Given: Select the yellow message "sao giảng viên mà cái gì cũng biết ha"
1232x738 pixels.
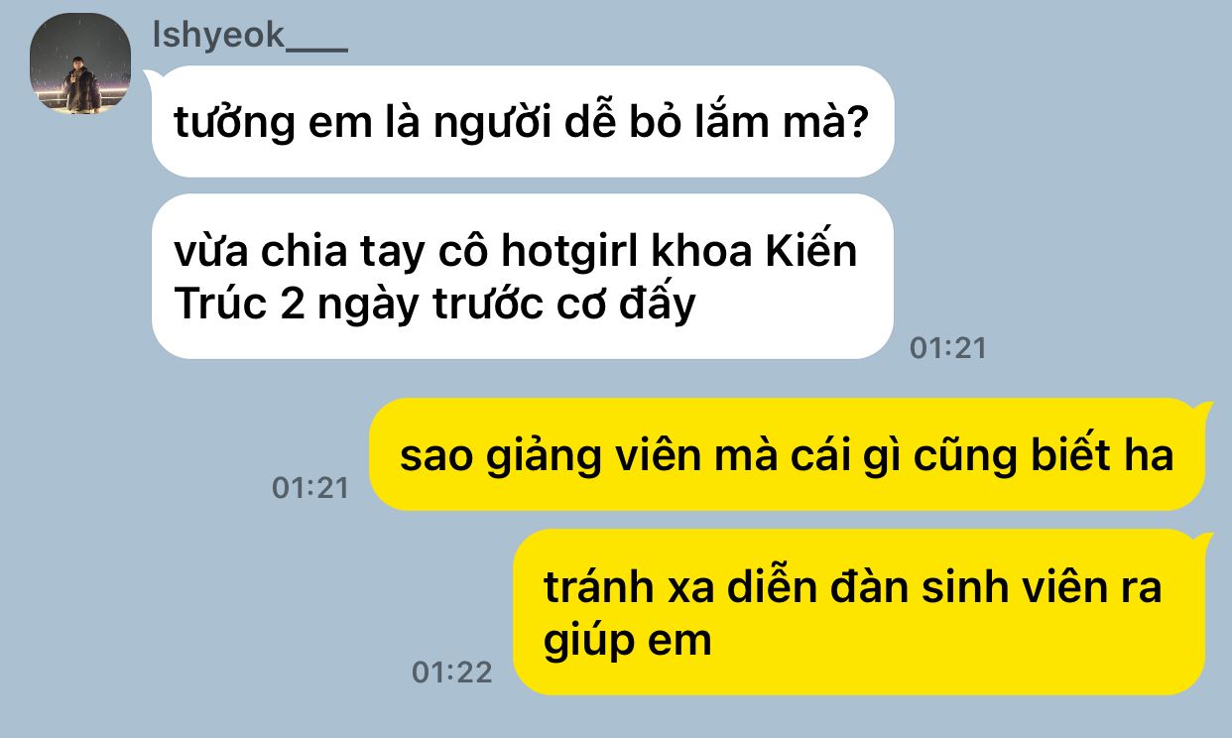Looking at the screenshot, I should (x=788, y=455).
